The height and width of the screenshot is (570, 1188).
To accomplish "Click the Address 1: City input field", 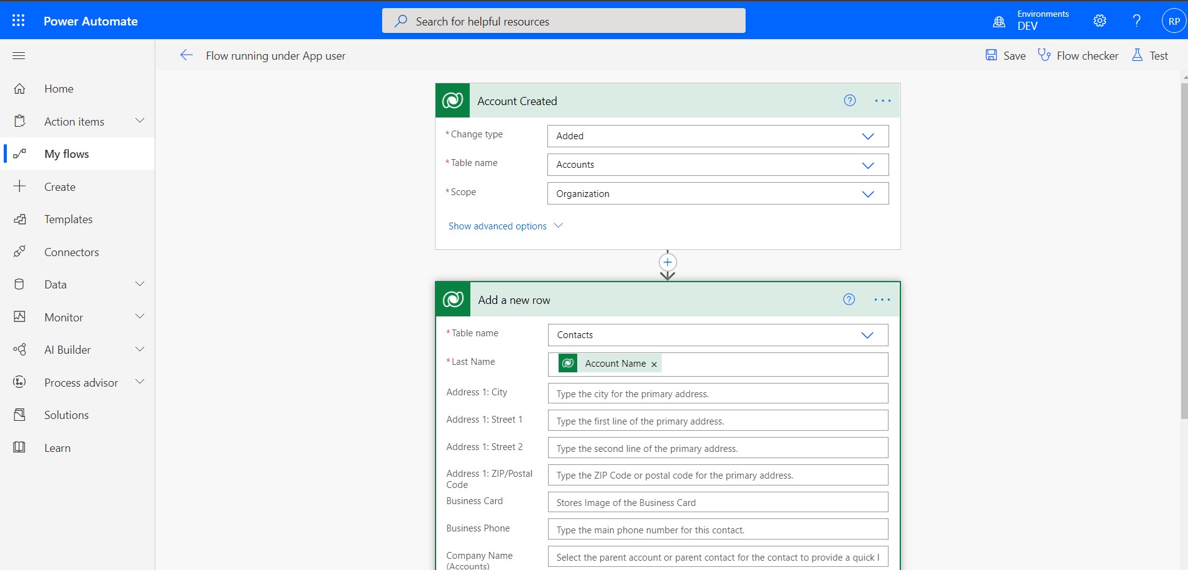I will [x=718, y=393].
